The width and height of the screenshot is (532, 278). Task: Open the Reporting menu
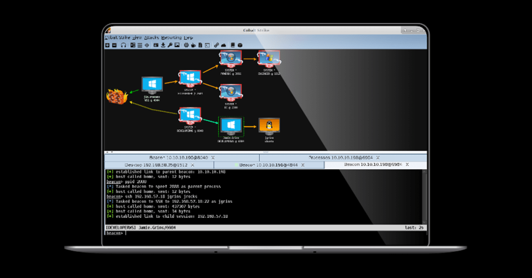[171, 37]
